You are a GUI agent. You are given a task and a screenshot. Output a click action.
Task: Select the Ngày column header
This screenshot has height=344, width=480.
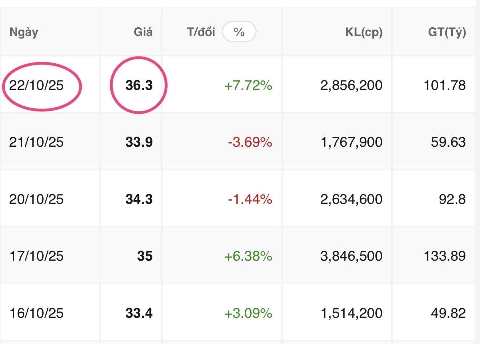(x=24, y=32)
